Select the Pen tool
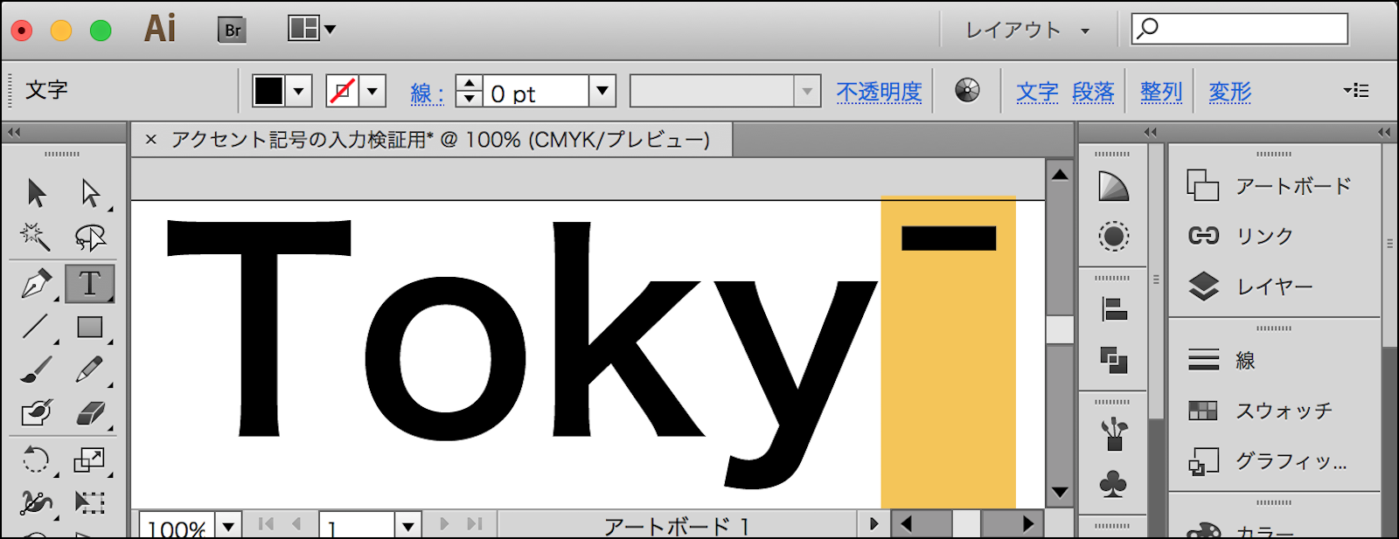 point(36,284)
